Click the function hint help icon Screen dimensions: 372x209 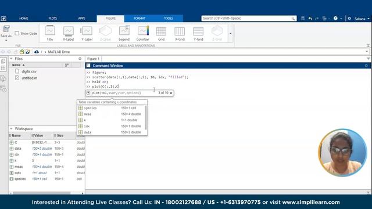88,93
